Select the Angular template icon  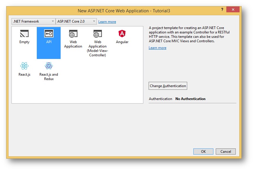(122, 34)
